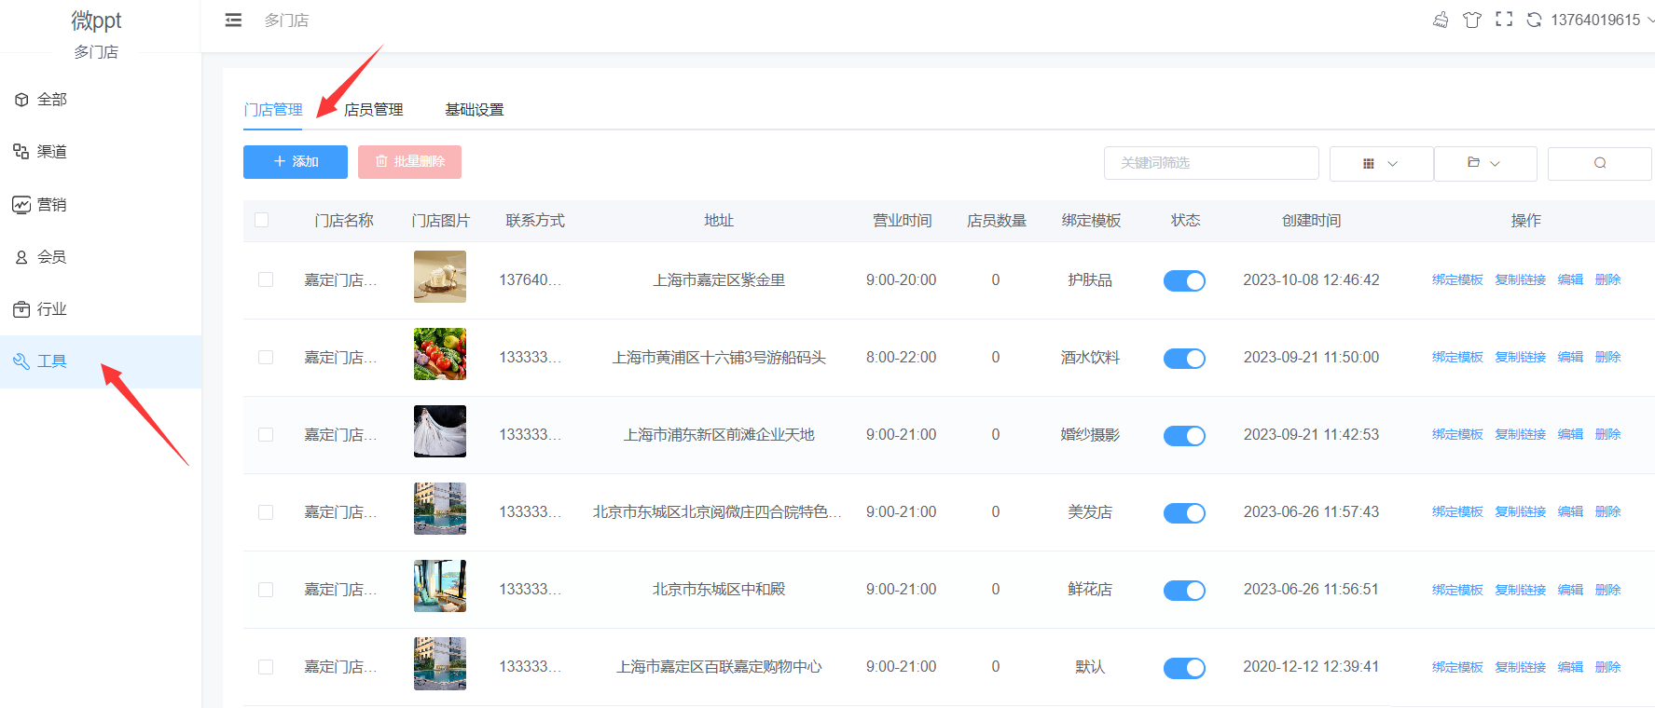This screenshot has height=708, width=1655.
Task: Click the 微ppt logo title
Action: point(96,20)
